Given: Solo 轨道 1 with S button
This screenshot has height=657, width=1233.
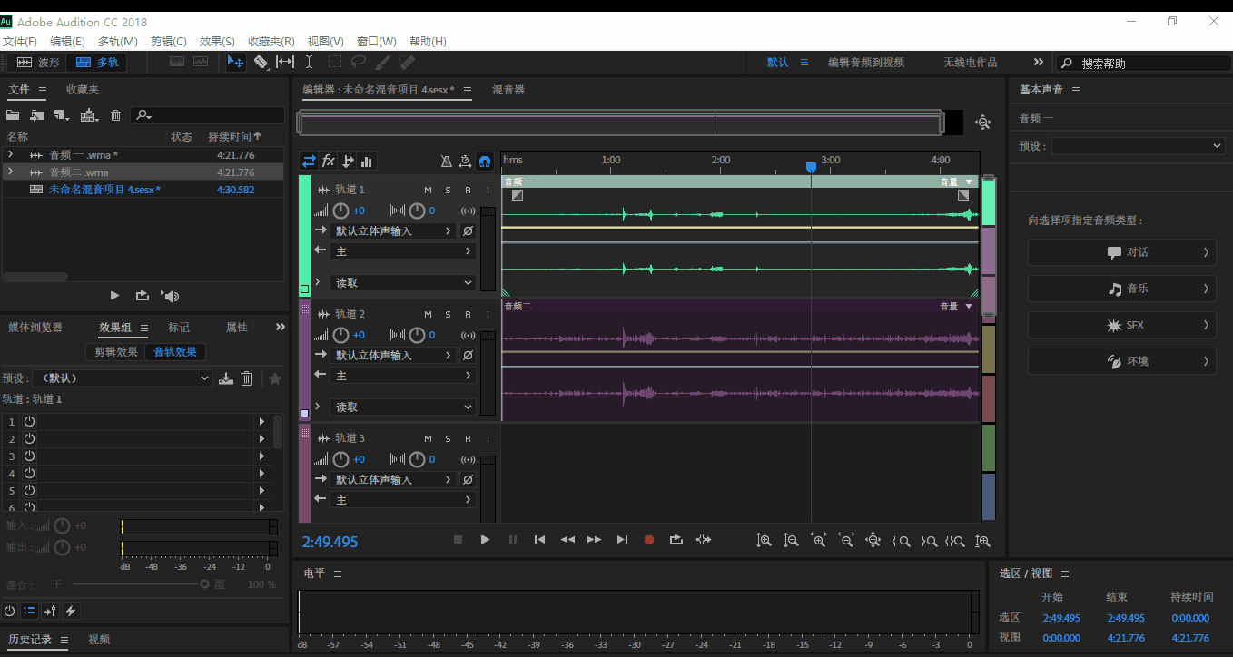Looking at the screenshot, I should [x=448, y=190].
